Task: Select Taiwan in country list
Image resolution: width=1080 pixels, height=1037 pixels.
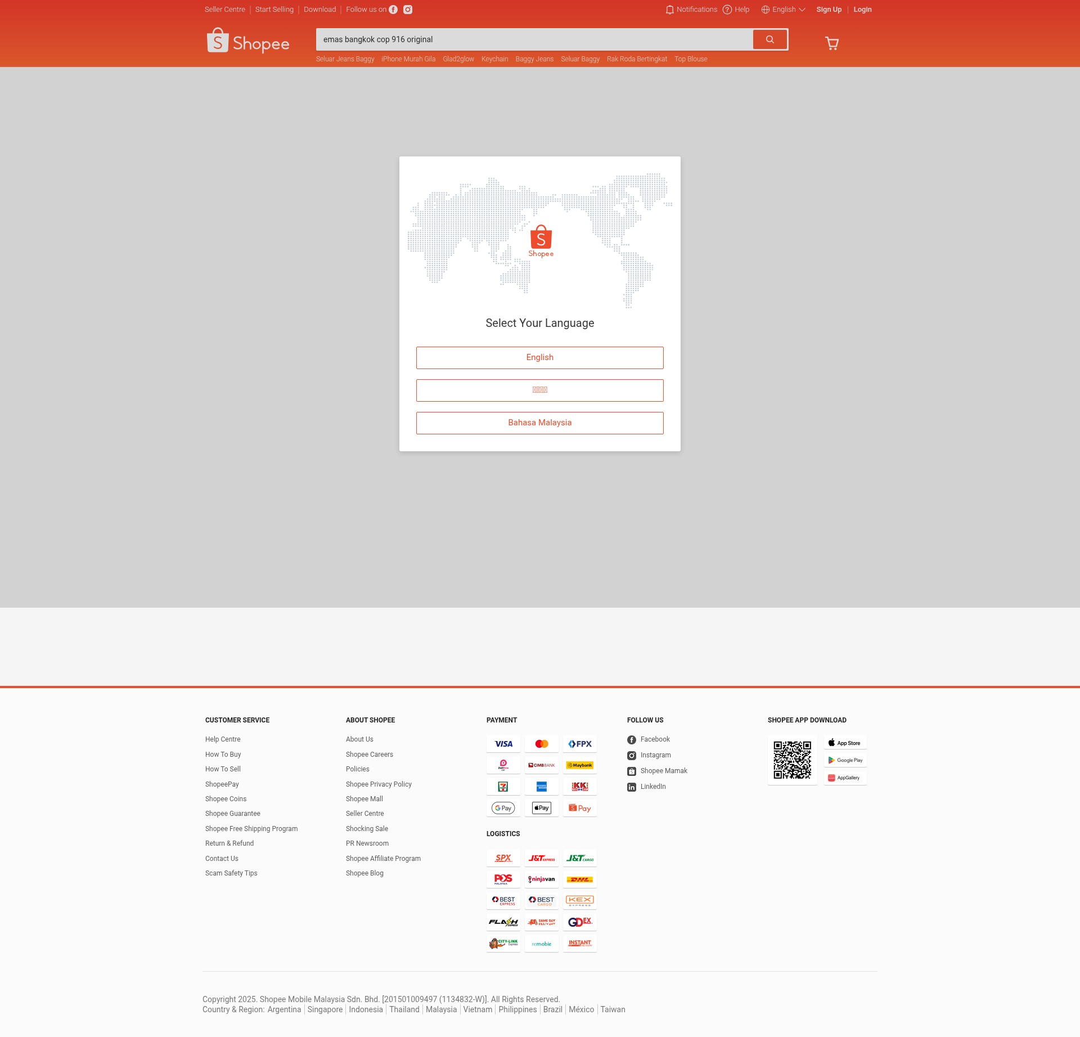Action: click(613, 1009)
